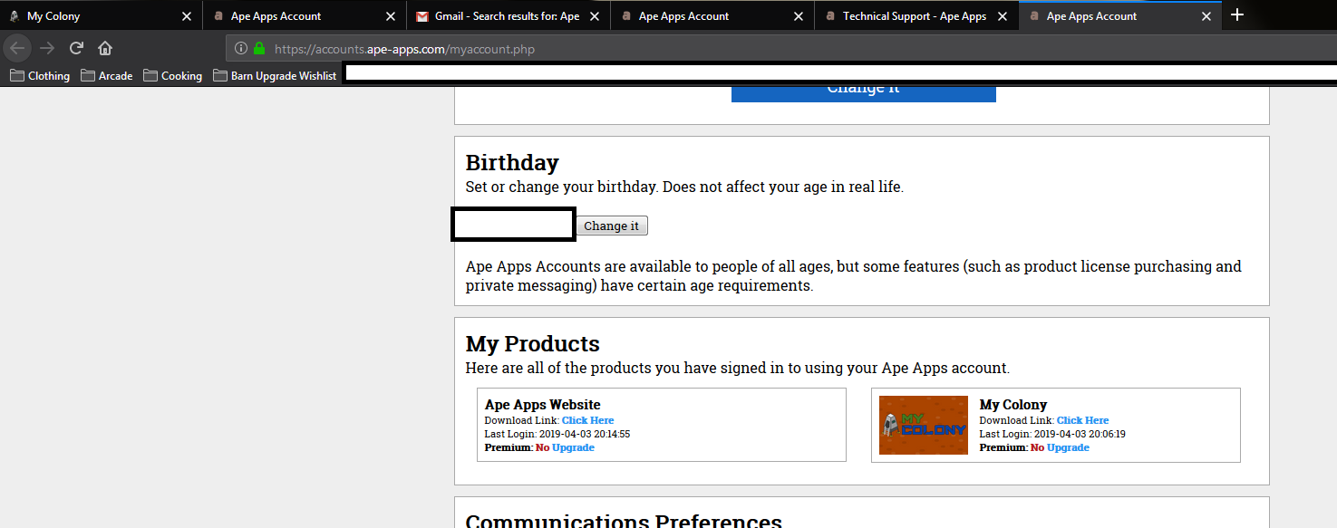Image resolution: width=1337 pixels, height=528 pixels.
Task: Switch to the Technical Support - Ape Apps tab
Action: pyautogui.click(x=917, y=16)
